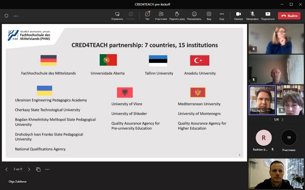Open Sascha video tile options ellipsis

coord(269,111)
